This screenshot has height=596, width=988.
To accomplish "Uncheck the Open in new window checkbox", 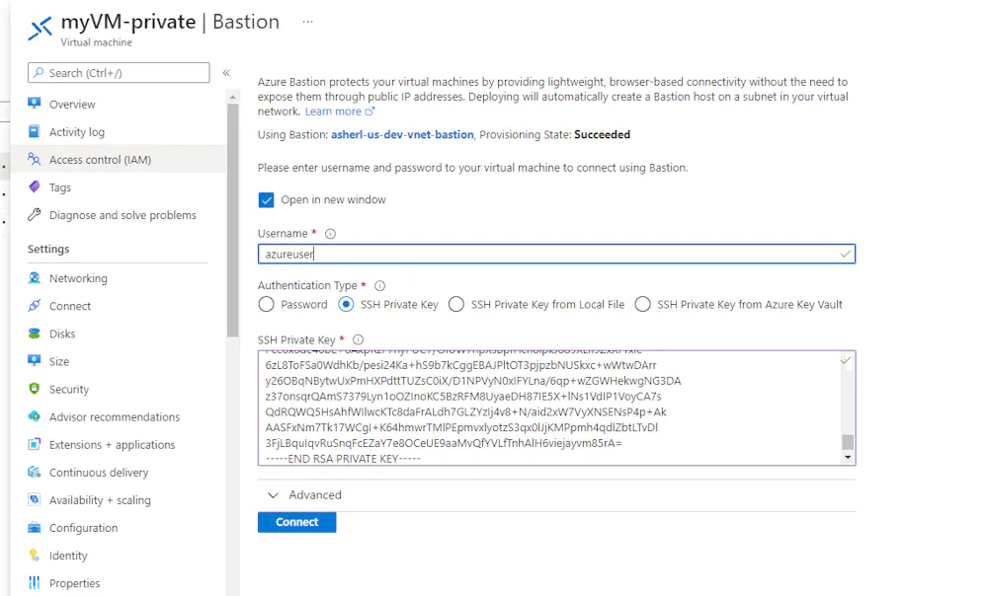I will (x=266, y=200).
